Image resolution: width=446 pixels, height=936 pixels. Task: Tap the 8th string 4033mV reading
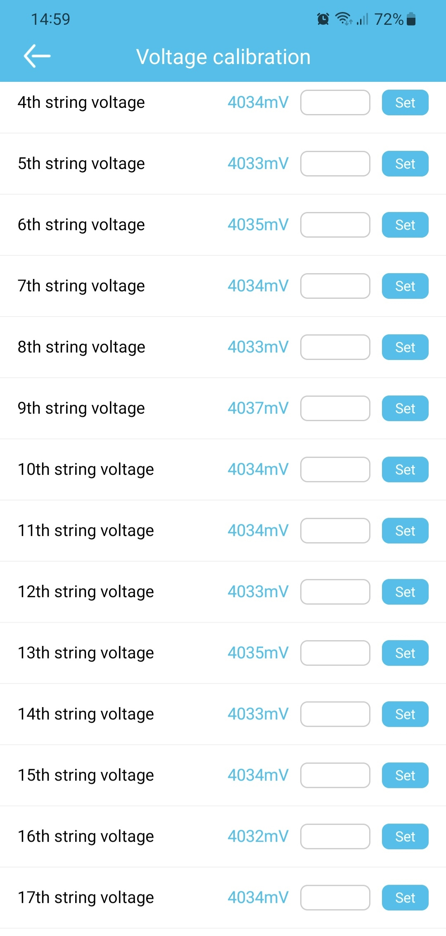(x=258, y=347)
